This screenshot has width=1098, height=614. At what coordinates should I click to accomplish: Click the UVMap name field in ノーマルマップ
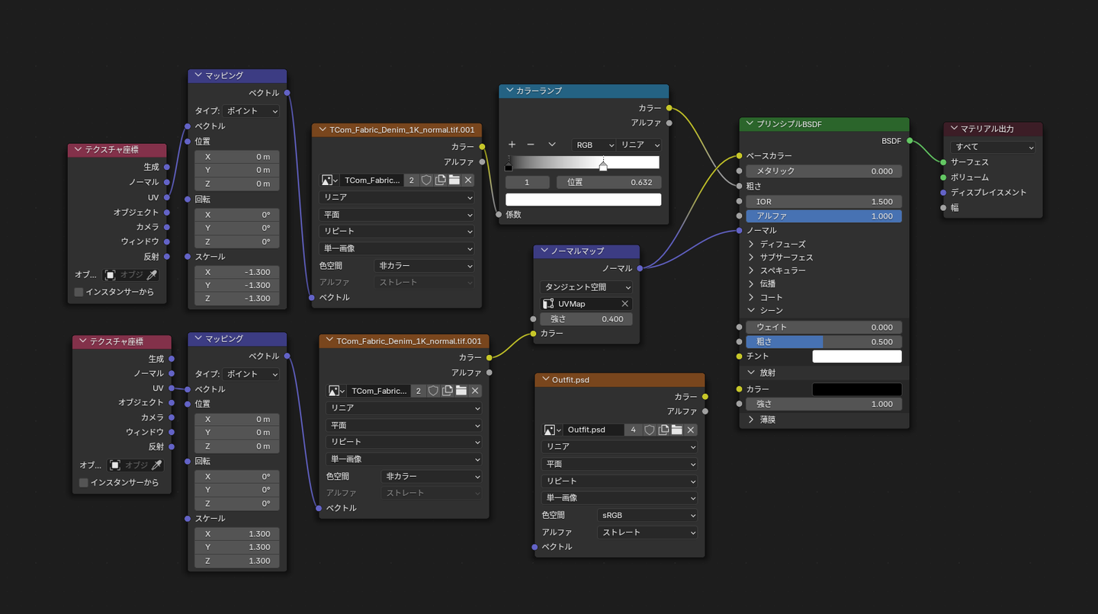587,304
